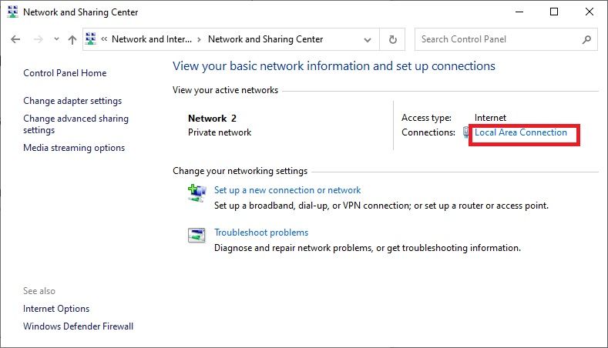
Task: Open Control Panel Home
Action: (x=65, y=73)
